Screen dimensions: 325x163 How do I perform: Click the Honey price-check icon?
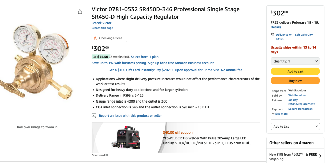(x=95, y=38)
